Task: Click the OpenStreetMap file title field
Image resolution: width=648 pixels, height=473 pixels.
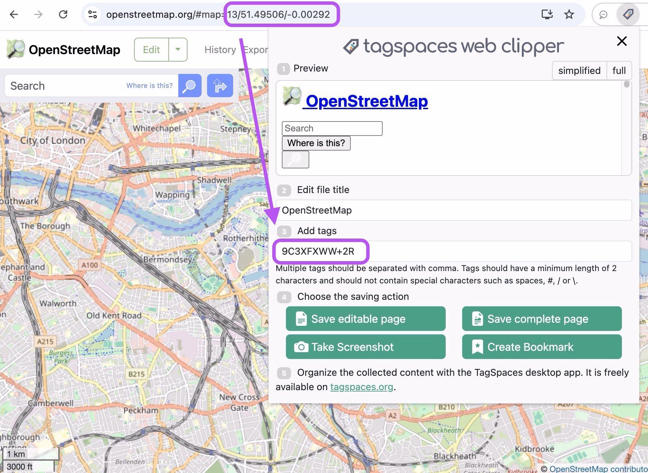Action: coord(377,210)
